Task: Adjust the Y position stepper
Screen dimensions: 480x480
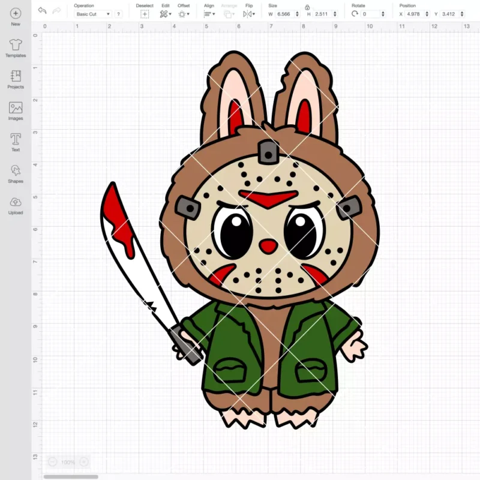Action: coord(462,14)
